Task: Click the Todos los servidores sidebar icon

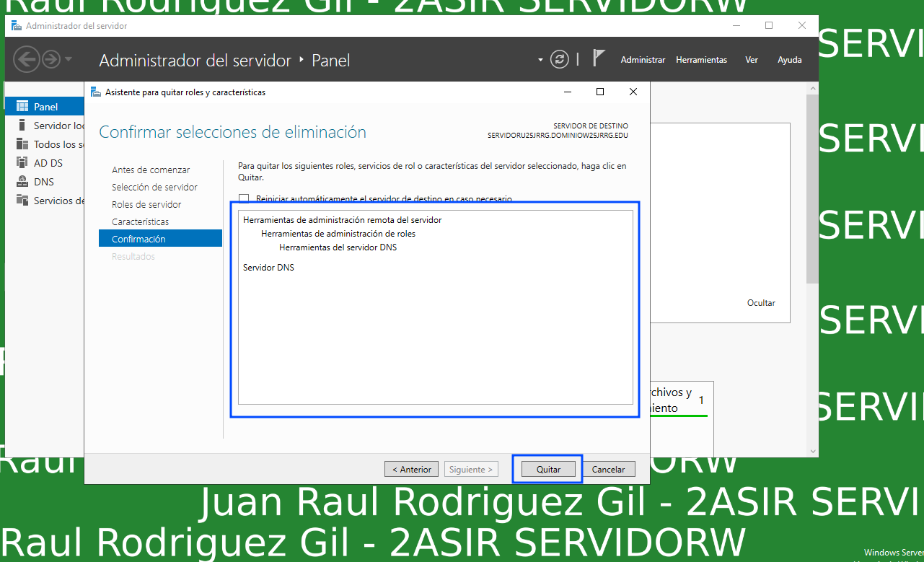Action: pos(22,144)
